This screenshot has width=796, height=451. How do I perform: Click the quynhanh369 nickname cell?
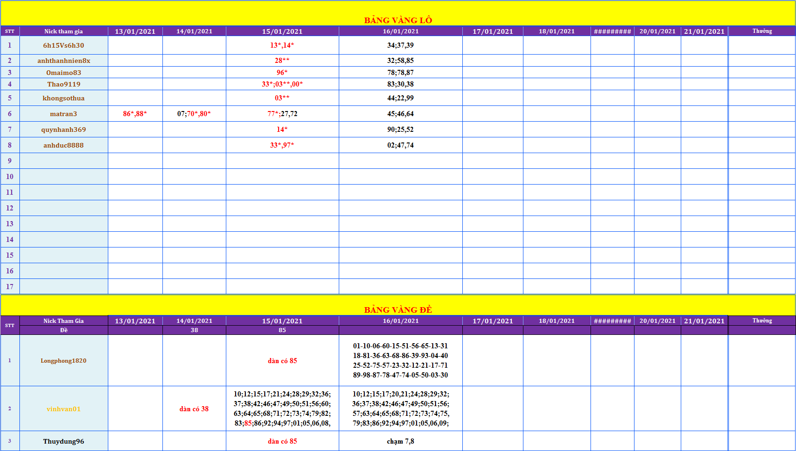(63, 130)
